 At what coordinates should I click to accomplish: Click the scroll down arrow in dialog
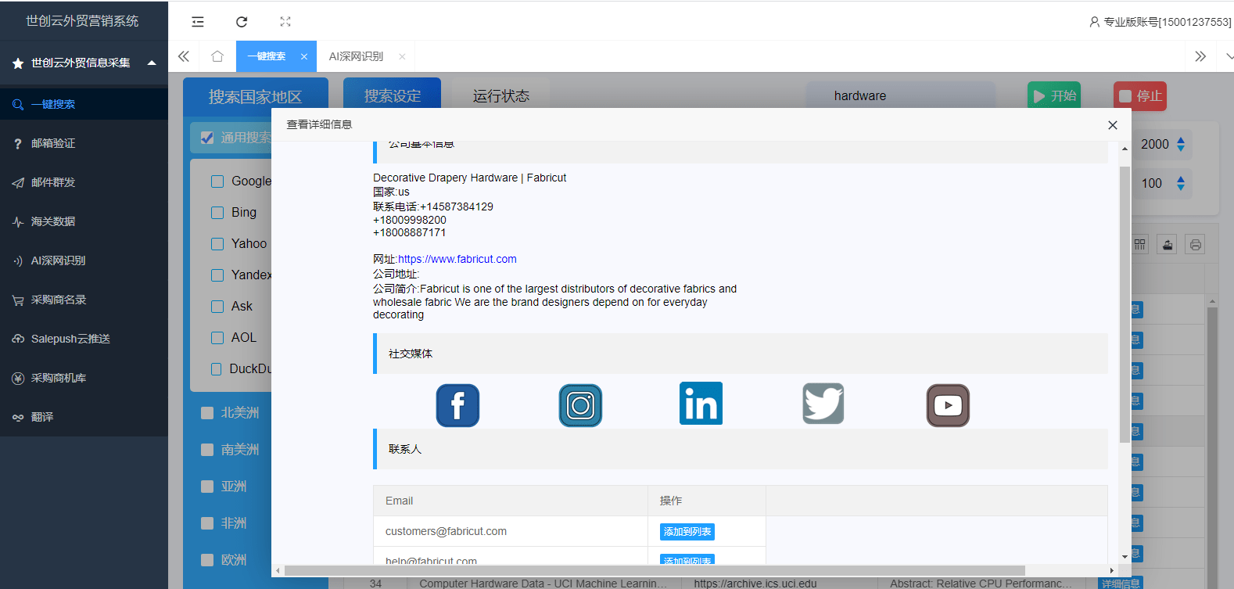[1125, 557]
